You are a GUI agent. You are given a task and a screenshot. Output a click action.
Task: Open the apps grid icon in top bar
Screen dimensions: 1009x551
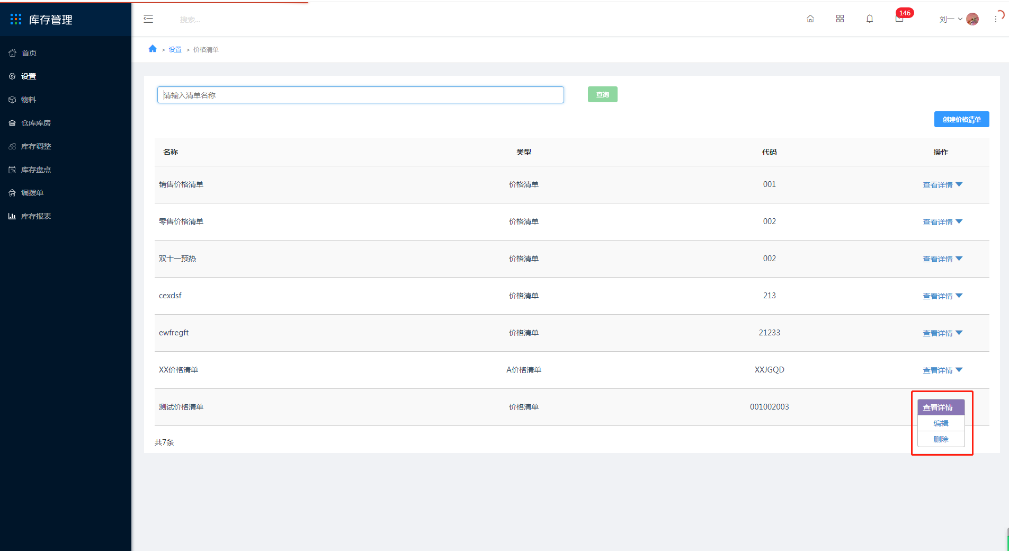point(840,19)
